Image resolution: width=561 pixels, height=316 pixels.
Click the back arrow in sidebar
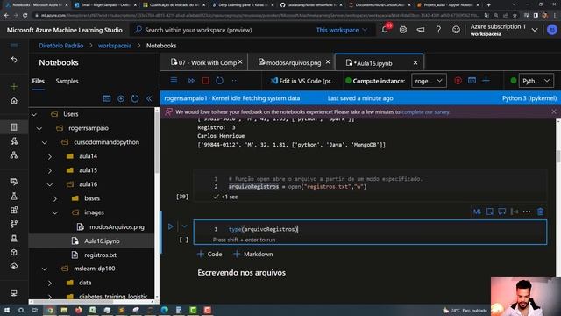[x=14, y=60]
